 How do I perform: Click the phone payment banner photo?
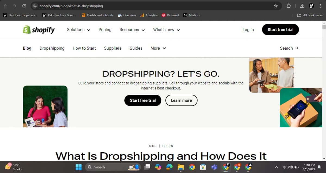point(301,108)
